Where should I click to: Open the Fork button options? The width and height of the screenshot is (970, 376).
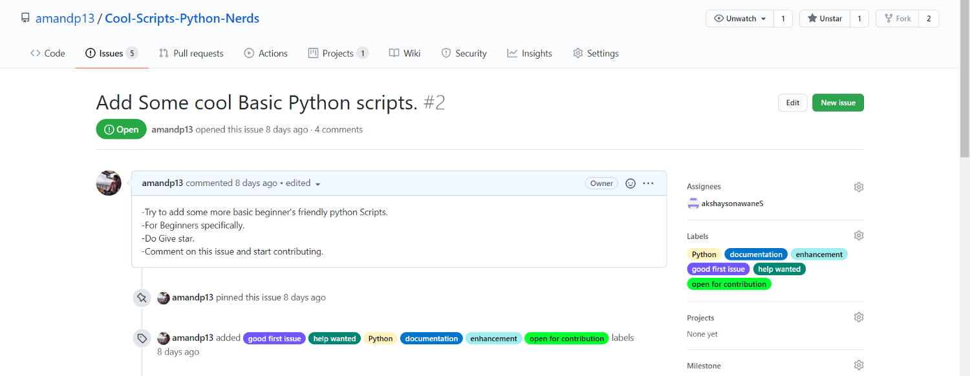pyautogui.click(x=897, y=19)
